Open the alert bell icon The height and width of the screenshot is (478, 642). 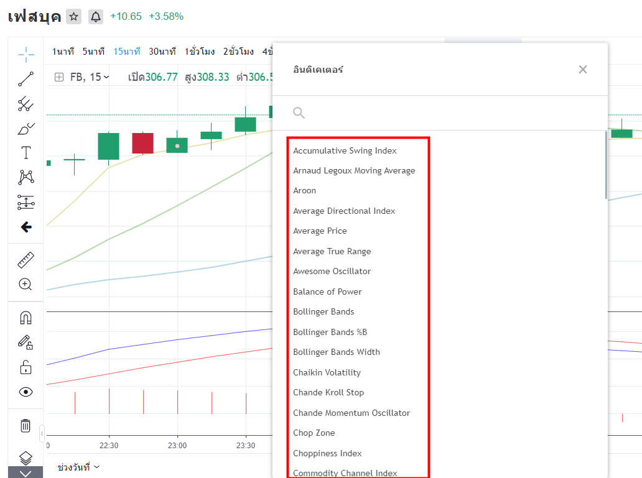[x=96, y=16]
